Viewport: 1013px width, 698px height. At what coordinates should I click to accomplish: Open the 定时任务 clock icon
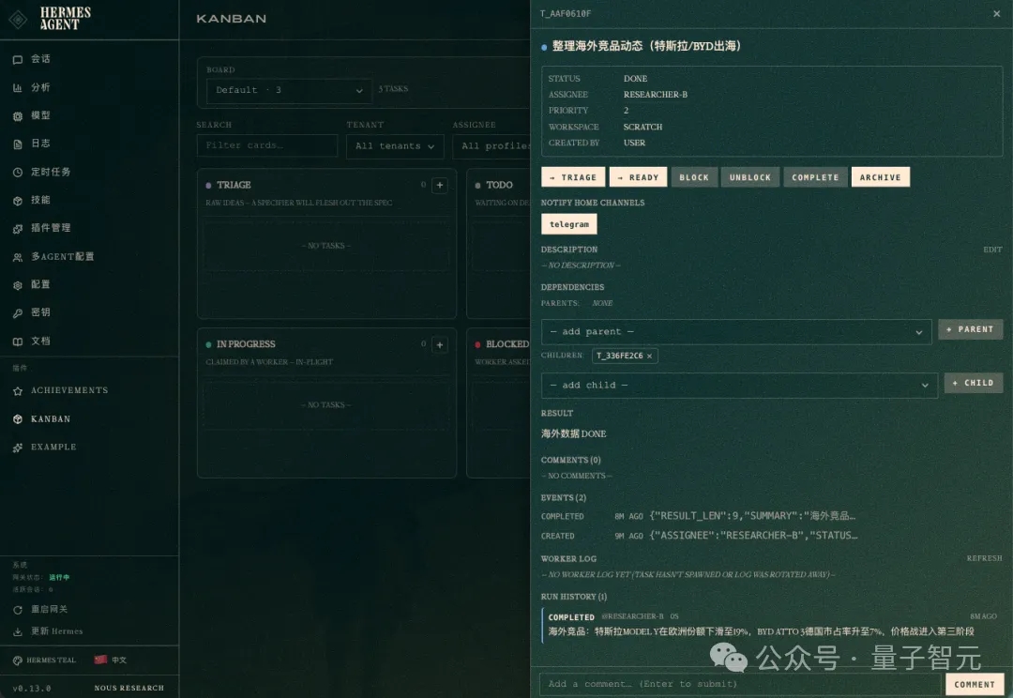[x=18, y=173]
